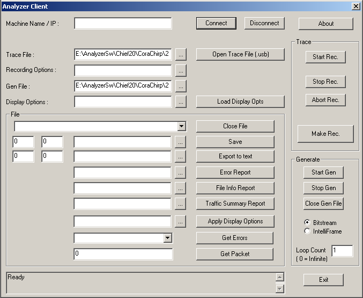Click path field next to Export to text
The height and width of the screenshot is (298, 363).
[122, 157]
